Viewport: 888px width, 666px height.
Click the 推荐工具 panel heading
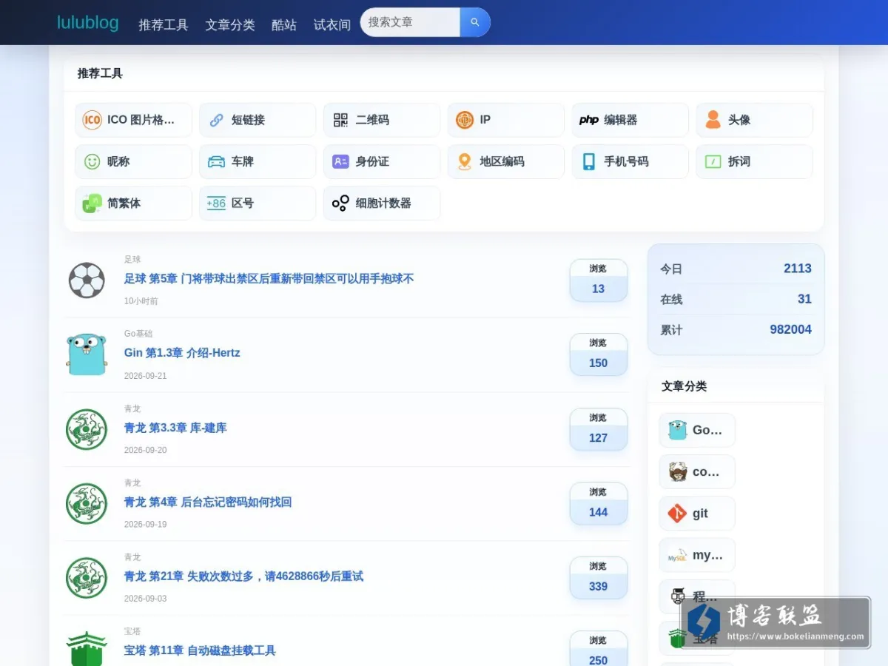[100, 73]
